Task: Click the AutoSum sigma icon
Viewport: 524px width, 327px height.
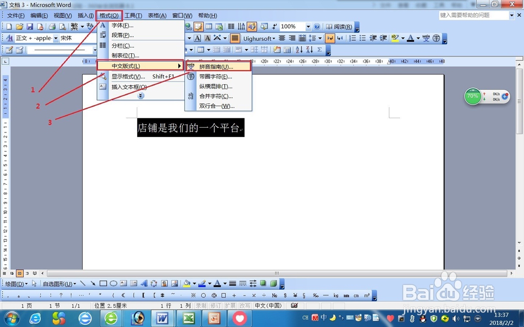Action: (x=320, y=50)
